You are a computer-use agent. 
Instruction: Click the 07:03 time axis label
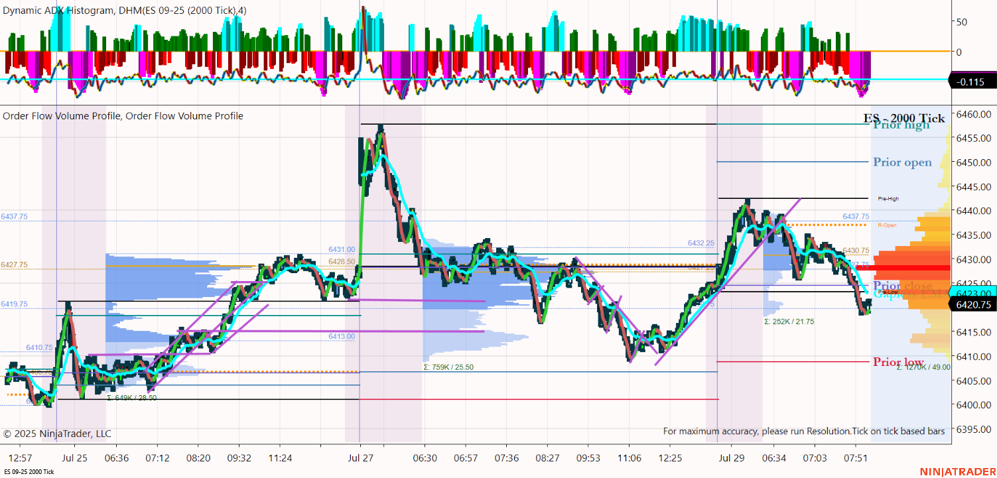815,458
